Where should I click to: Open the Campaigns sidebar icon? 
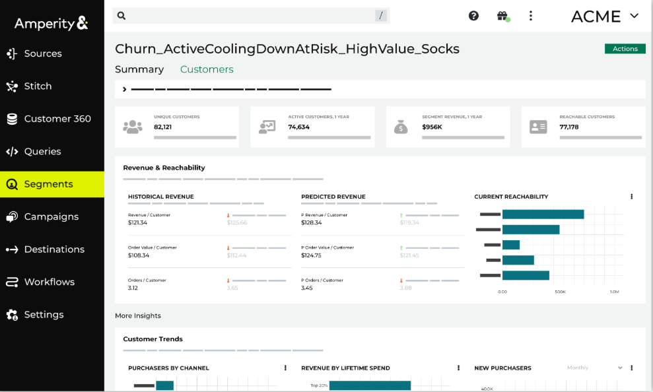coord(12,217)
